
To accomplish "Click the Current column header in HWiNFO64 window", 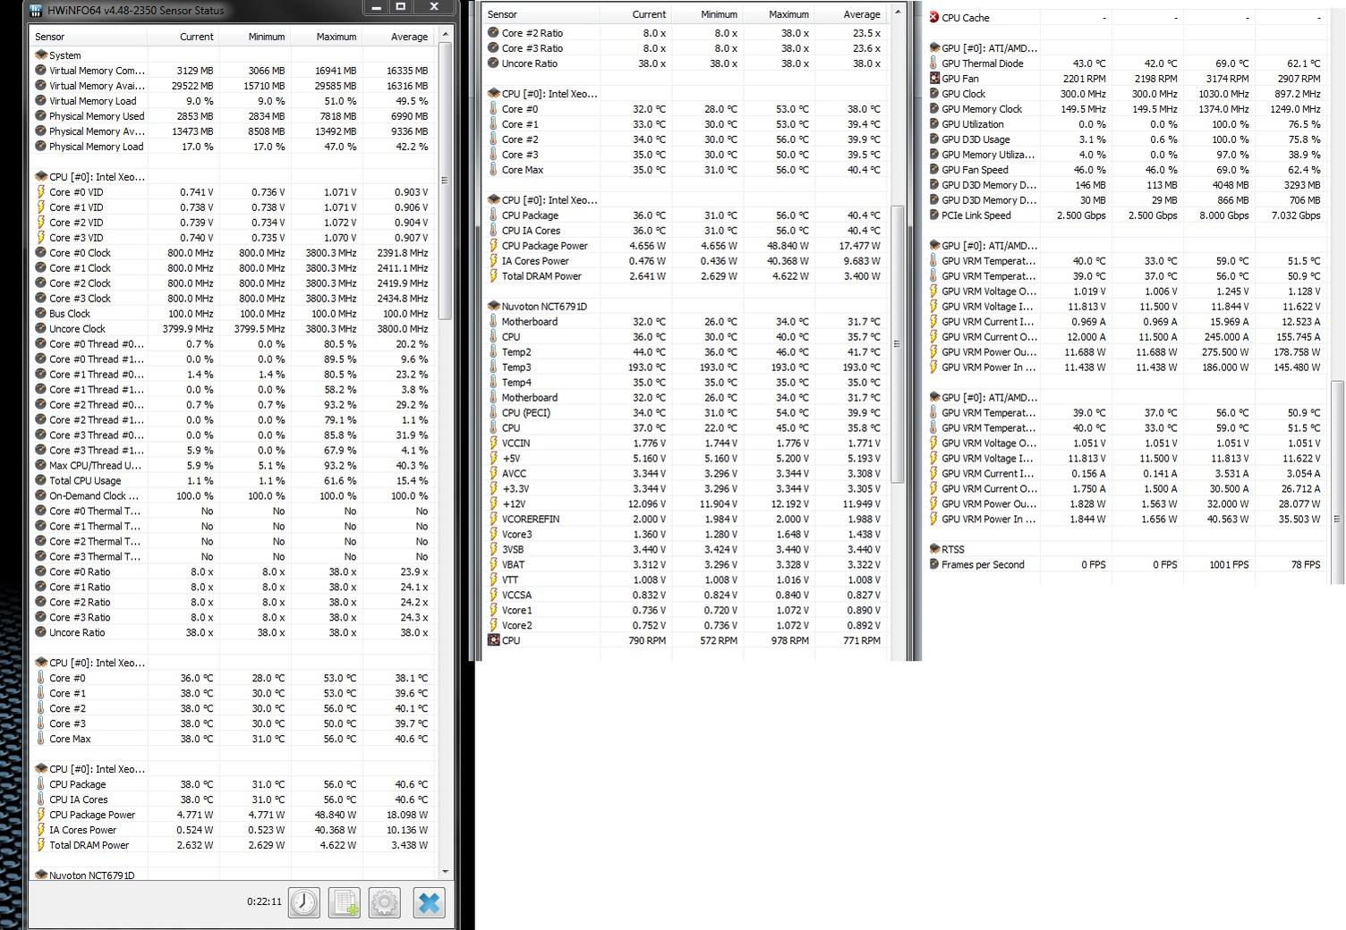I will [183, 37].
